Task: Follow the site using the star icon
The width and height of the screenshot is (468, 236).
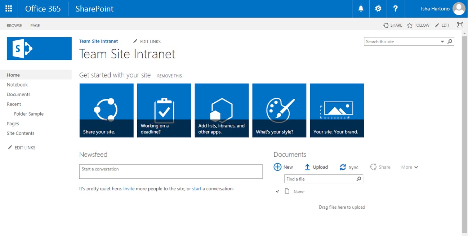Action: [x=410, y=25]
